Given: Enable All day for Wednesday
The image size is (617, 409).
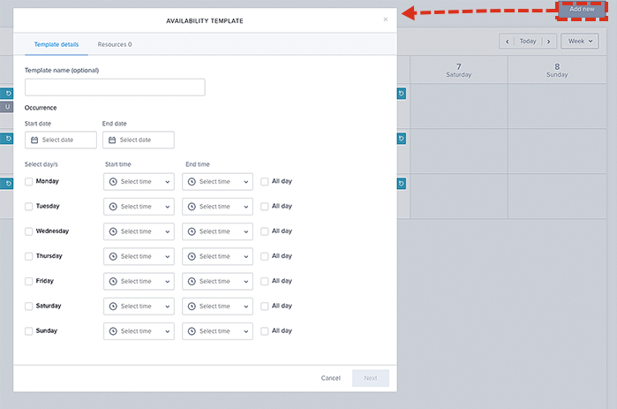Looking at the screenshot, I should [265, 231].
